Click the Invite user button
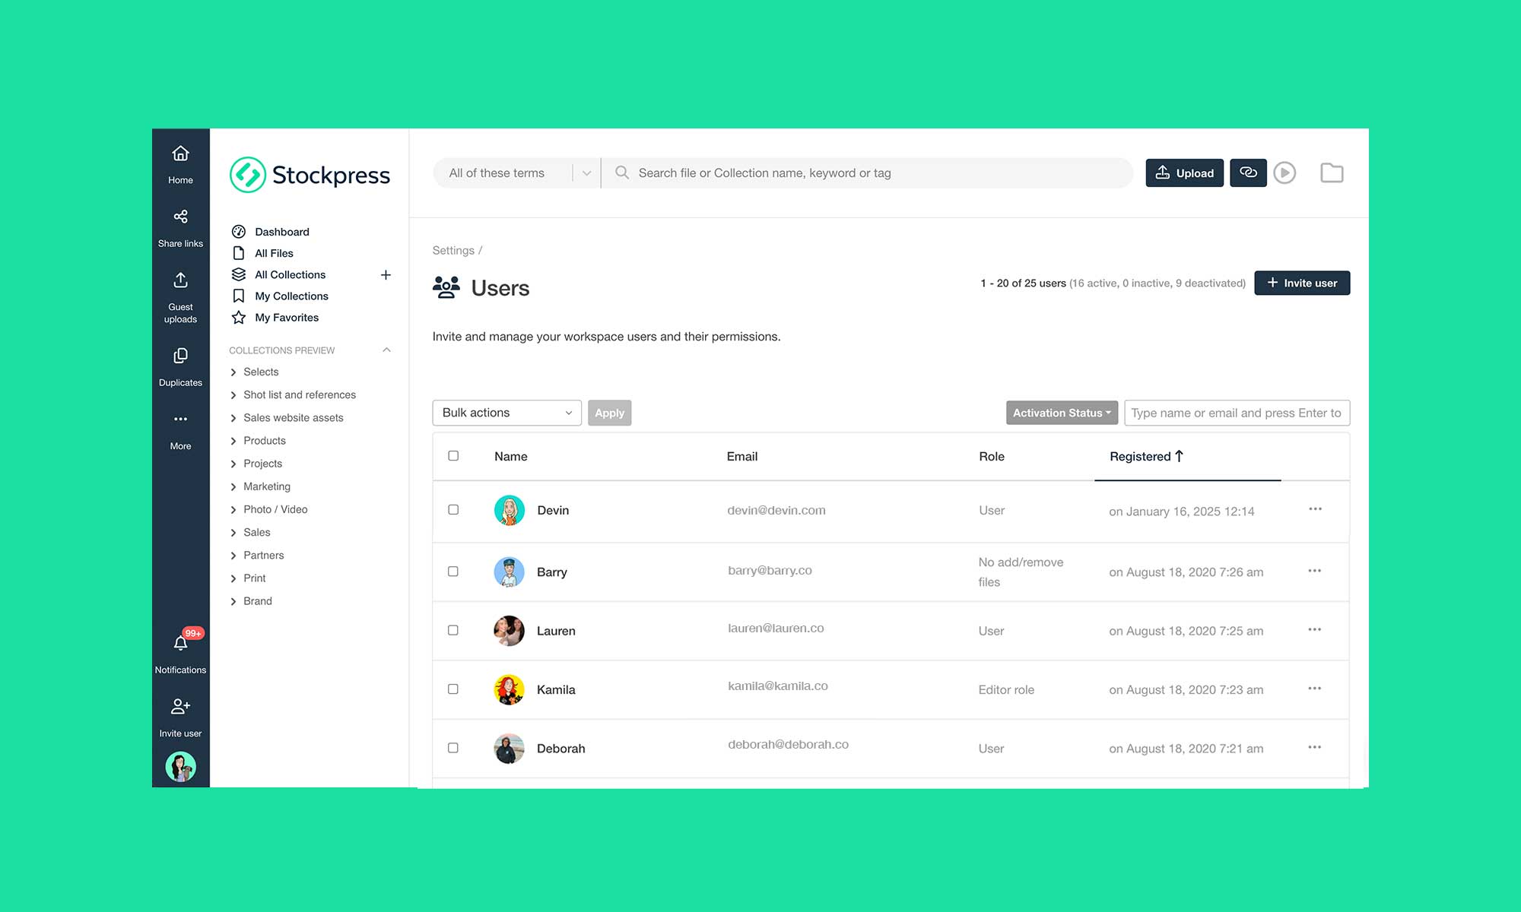 coord(1301,283)
